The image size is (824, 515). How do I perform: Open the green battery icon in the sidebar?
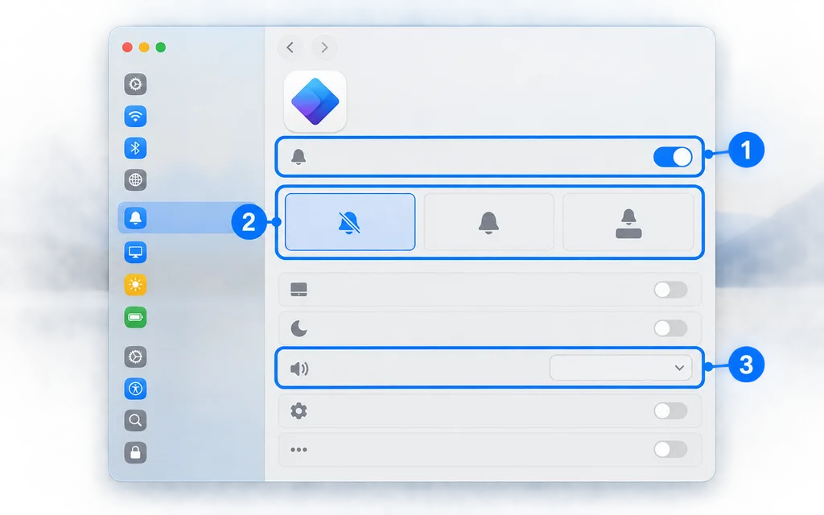135,317
